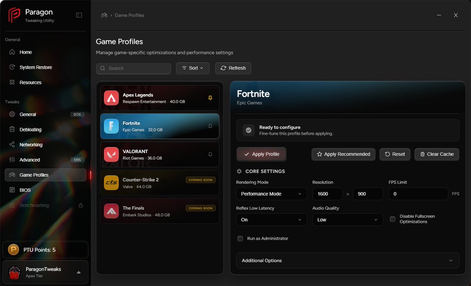Click the BIOS chip icon
Viewport: 471px width, 286px height.
tap(12, 190)
